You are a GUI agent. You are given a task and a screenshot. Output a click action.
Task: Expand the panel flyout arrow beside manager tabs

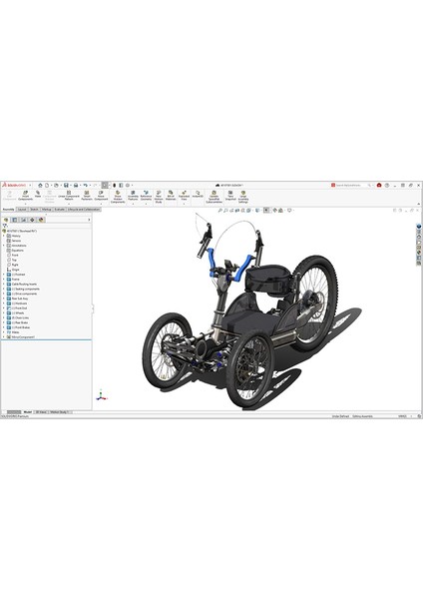point(89,220)
